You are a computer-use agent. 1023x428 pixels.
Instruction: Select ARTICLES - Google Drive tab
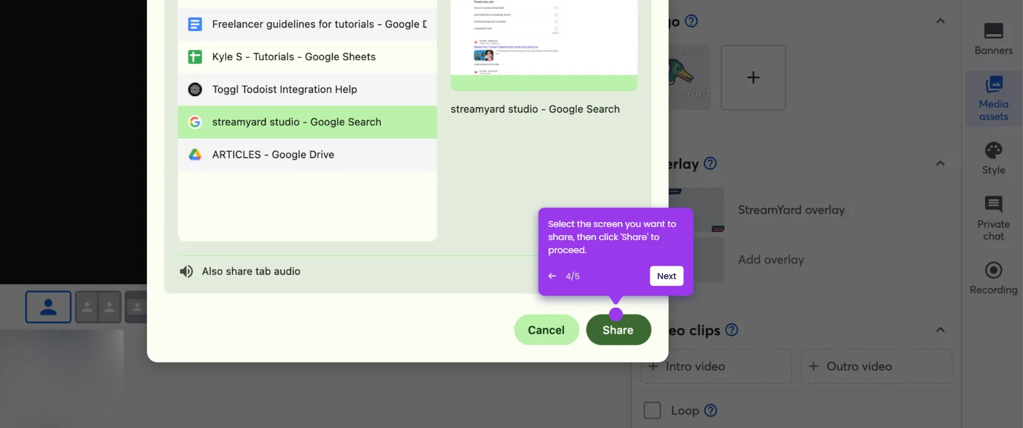pos(307,154)
